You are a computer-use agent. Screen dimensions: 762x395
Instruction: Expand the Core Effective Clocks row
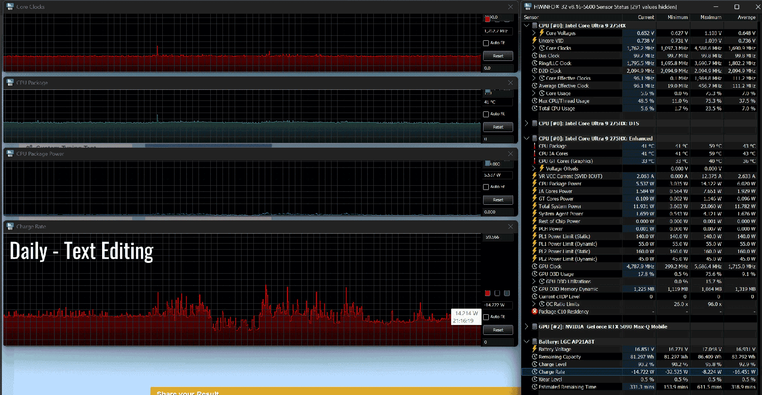pos(534,78)
